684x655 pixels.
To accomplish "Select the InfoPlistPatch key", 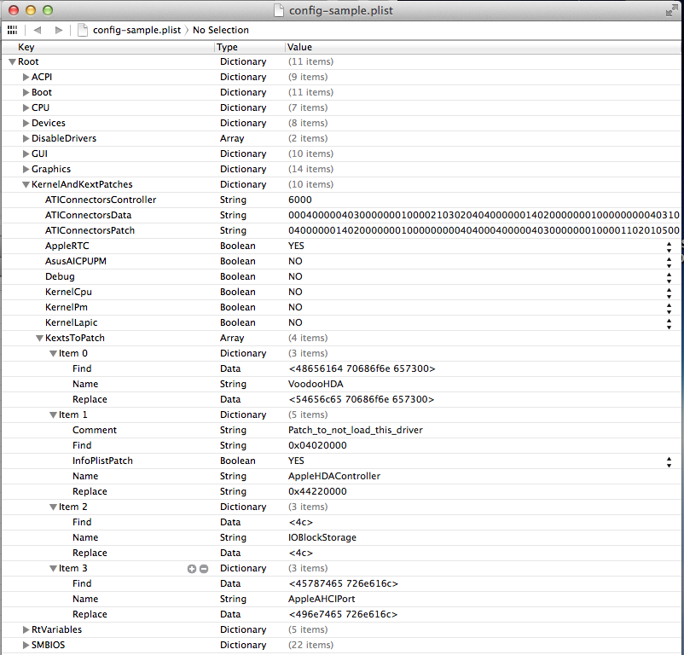I will (x=102, y=461).
